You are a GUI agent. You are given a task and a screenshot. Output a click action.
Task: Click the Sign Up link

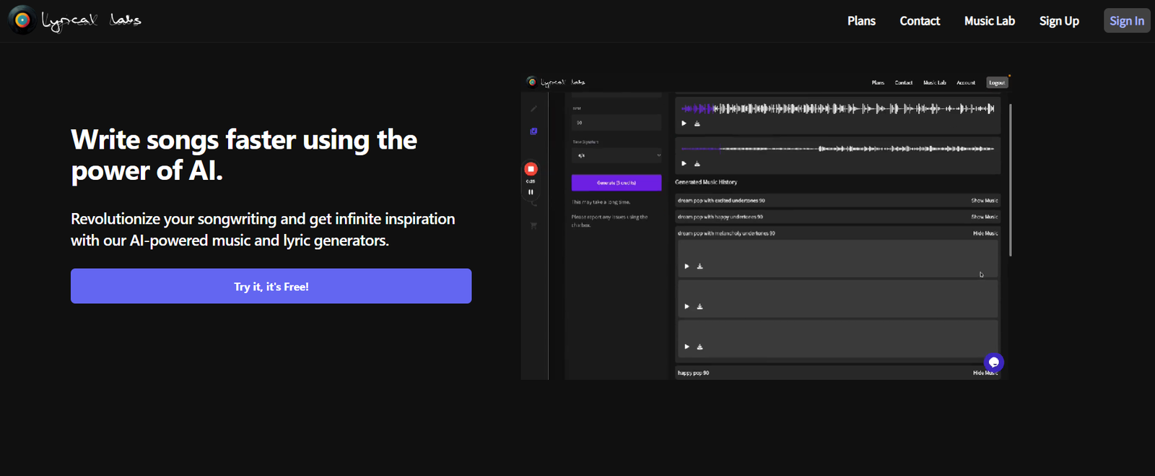click(1059, 21)
